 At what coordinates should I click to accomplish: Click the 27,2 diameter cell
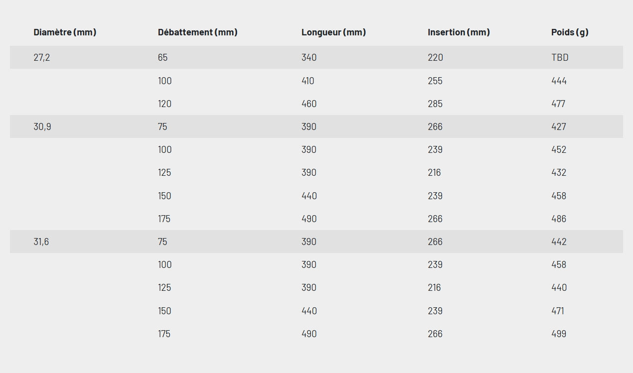[x=42, y=58]
